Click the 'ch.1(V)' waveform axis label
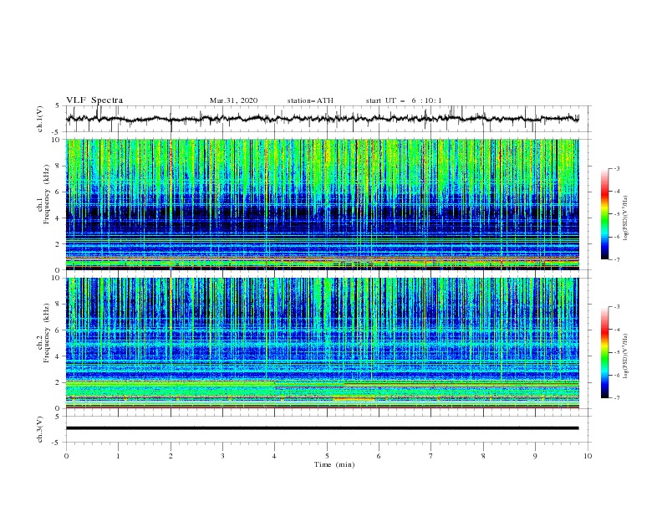The image size is (662, 512). tap(40, 119)
